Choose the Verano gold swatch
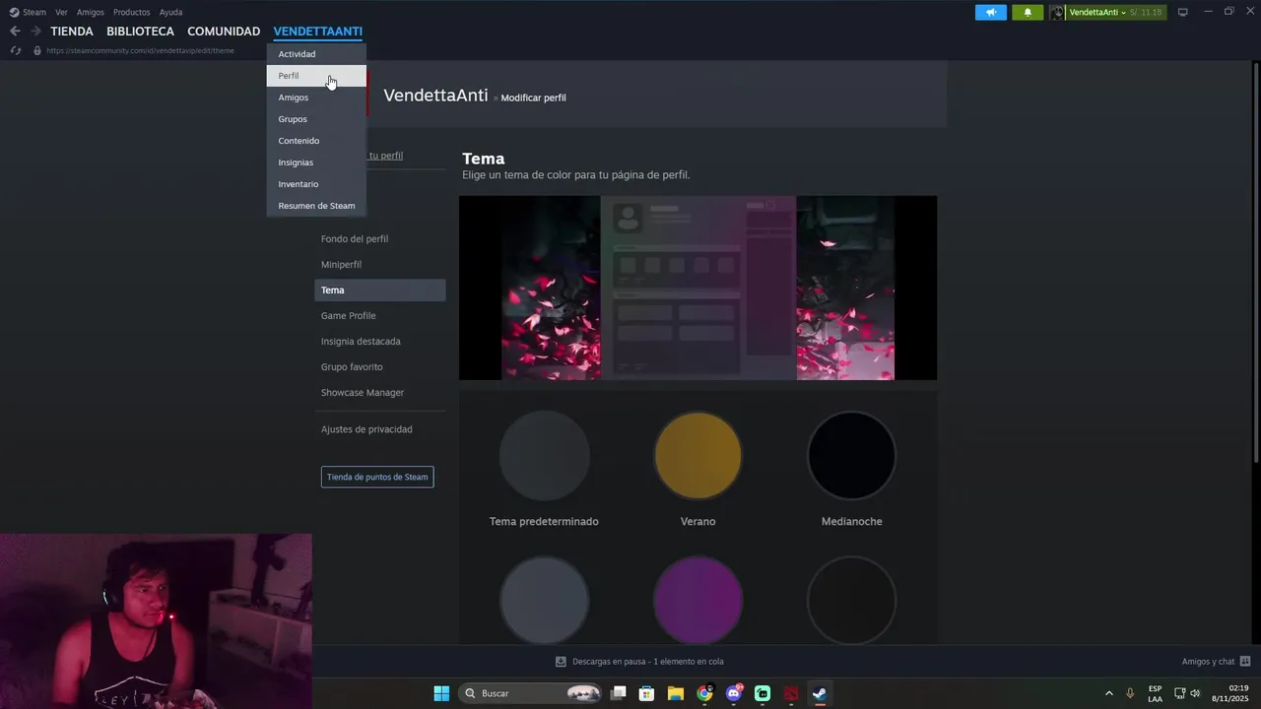This screenshot has height=709, width=1261. (x=697, y=456)
